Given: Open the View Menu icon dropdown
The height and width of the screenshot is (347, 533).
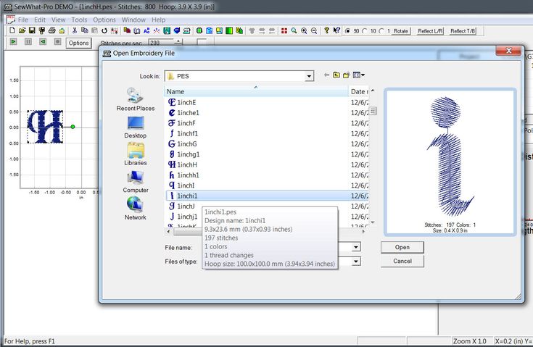Looking at the screenshot, I should coord(359,75).
